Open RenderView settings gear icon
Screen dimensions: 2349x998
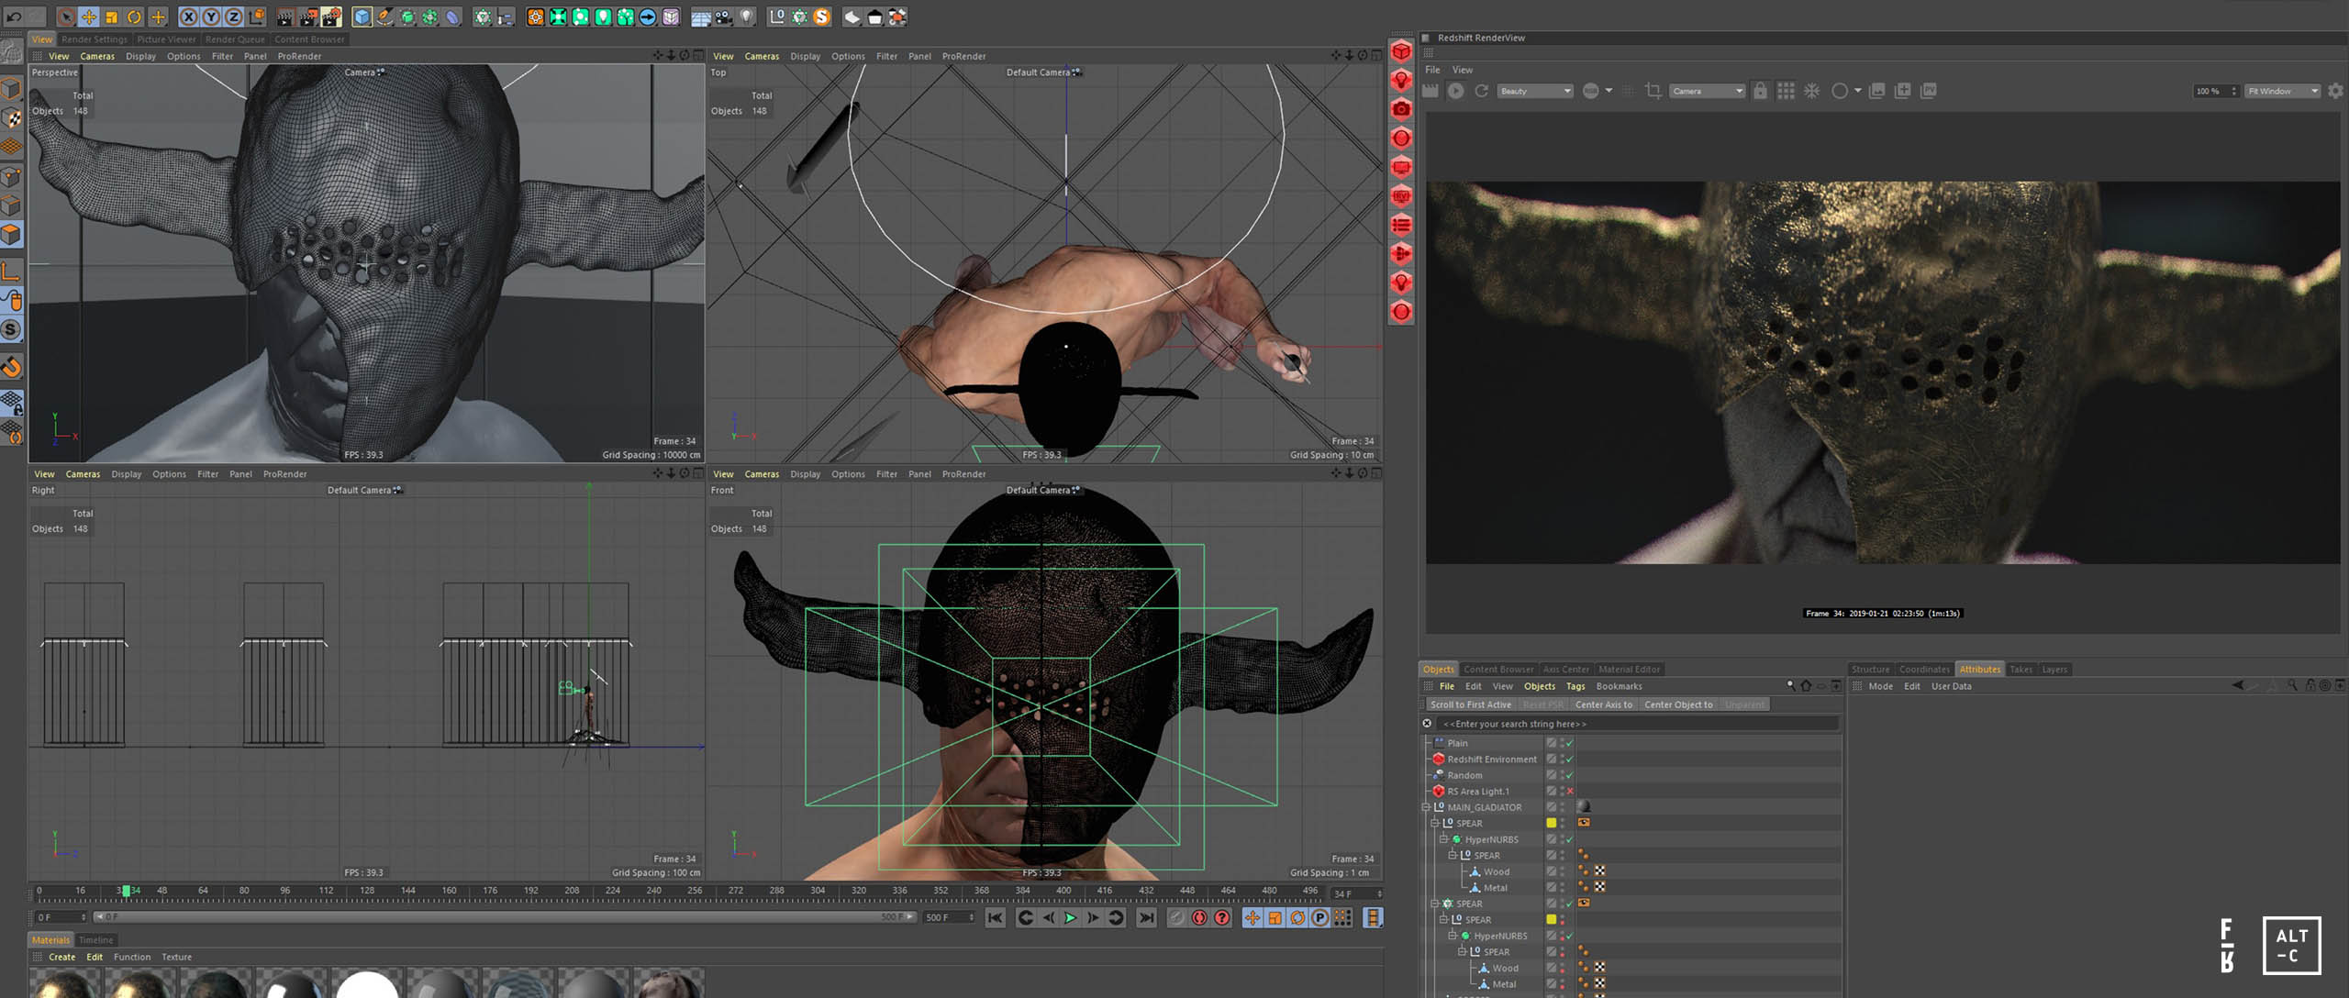[2335, 91]
